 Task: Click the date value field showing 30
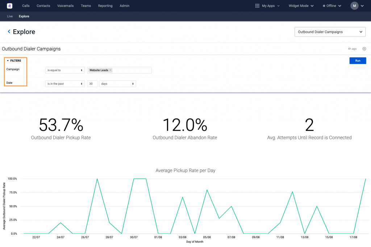tap(92, 84)
